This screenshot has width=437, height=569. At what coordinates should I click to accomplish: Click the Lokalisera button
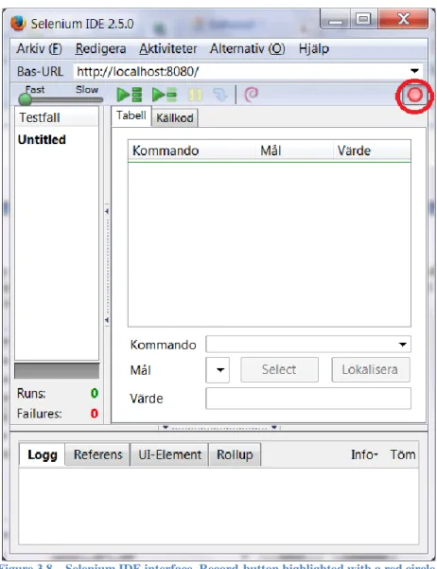click(370, 369)
